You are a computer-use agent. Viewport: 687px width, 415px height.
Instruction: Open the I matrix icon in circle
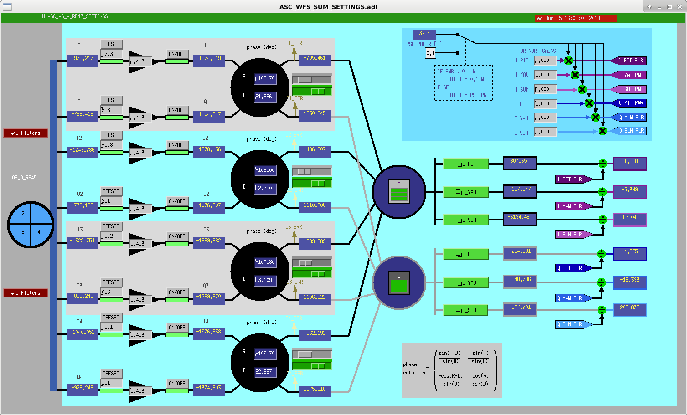[x=399, y=191]
